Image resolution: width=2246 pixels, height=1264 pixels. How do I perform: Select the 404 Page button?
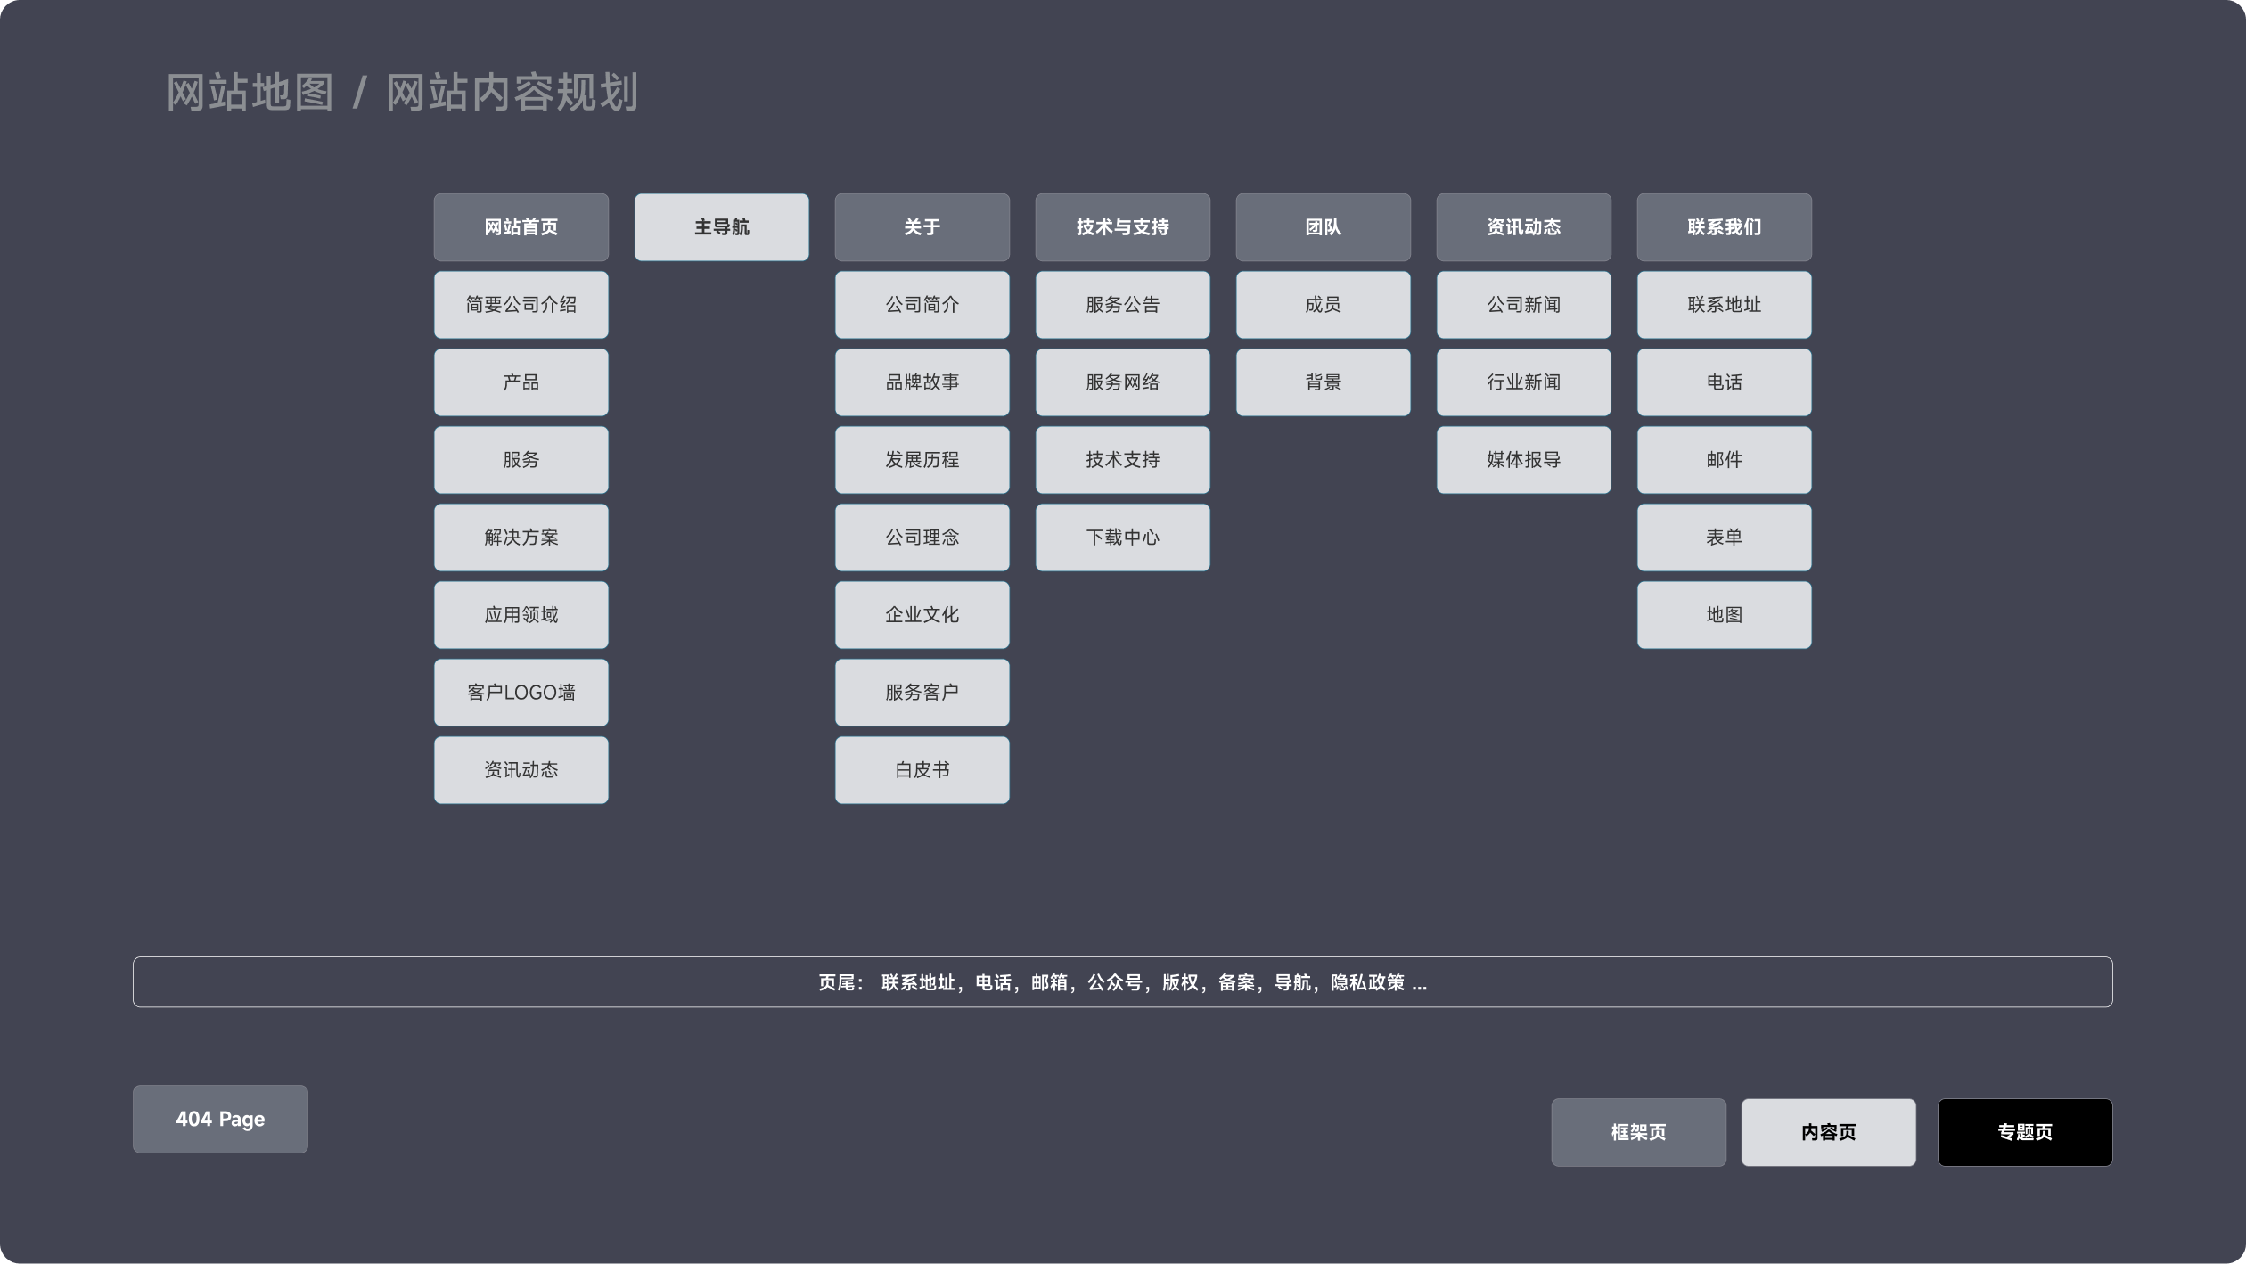219,1119
